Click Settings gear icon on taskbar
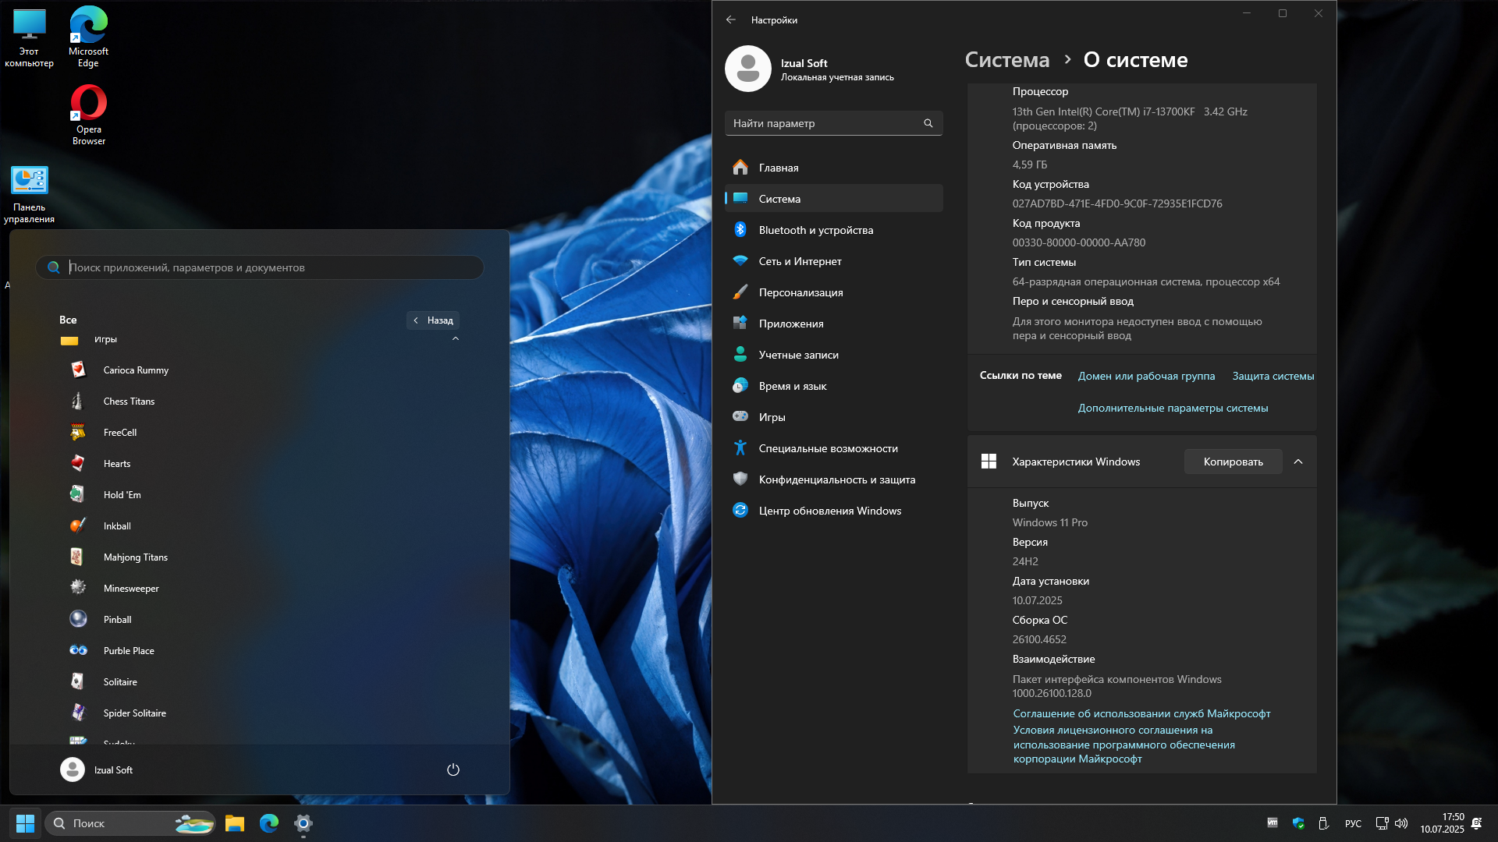1498x842 pixels. point(304,823)
